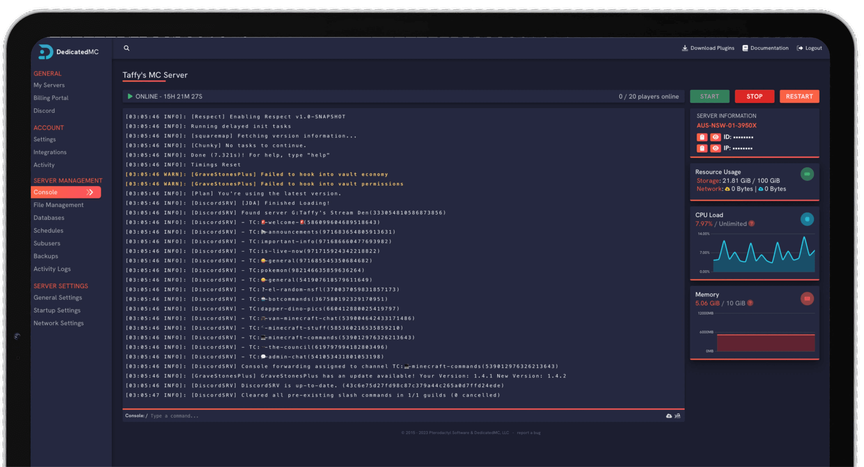Viewport: 864px width, 467px height.
Task: Open Schedules page
Action: coord(49,231)
